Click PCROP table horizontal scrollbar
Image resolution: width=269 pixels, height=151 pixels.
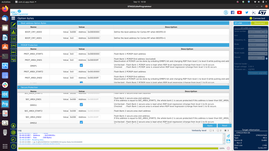[x=110, y=84]
